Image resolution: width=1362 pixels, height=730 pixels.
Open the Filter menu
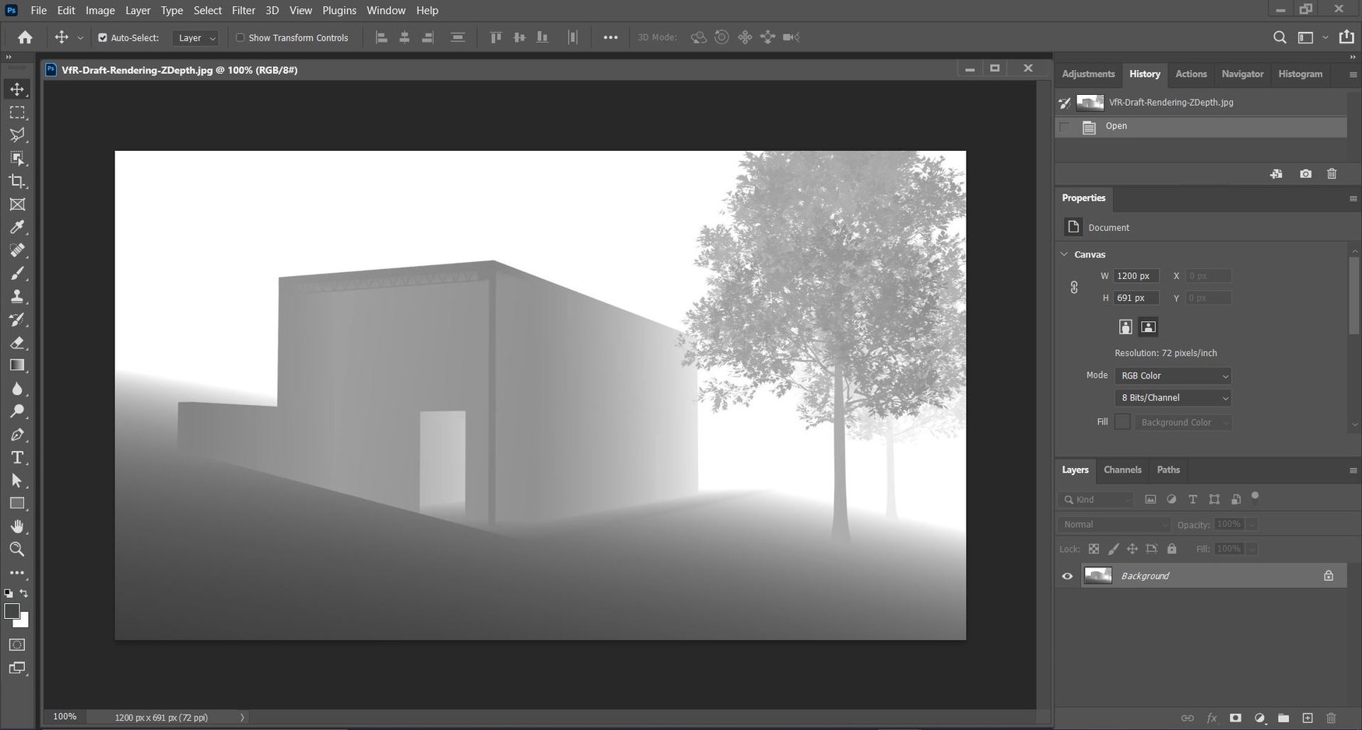click(243, 10)
